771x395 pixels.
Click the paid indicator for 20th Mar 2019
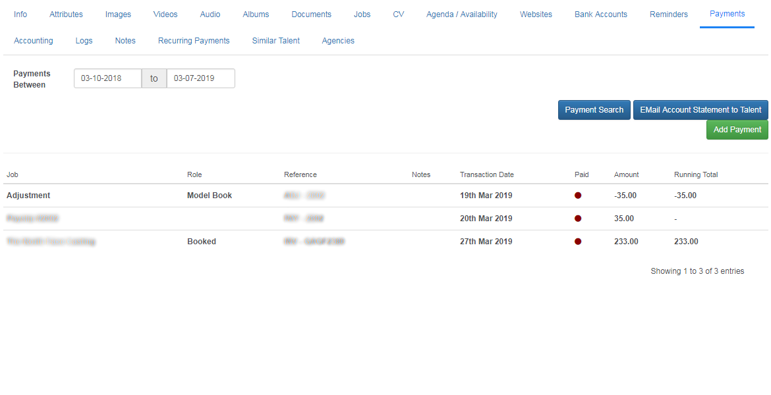click(x=578, y=219)
